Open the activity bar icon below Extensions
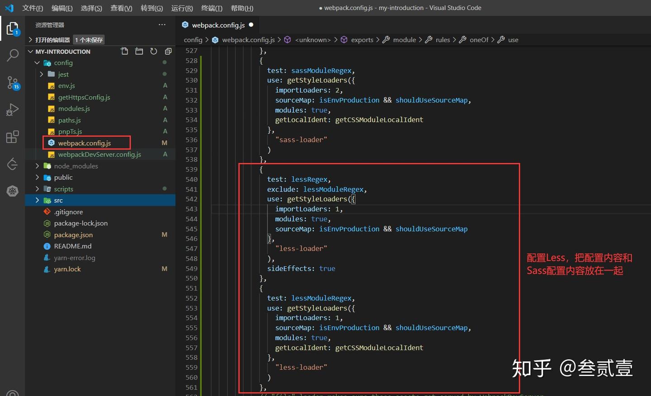Screen dimensions: 651x396 12,164
